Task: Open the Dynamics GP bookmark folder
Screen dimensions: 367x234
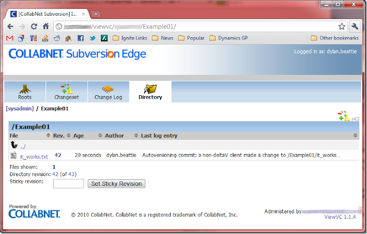Action: (228, 38)
